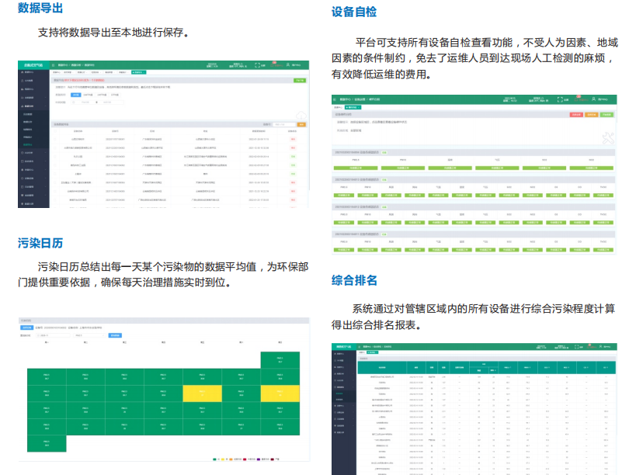Click the cloud download icon in data export
This screenshot has height=475, width=629.
coord(299,116)
